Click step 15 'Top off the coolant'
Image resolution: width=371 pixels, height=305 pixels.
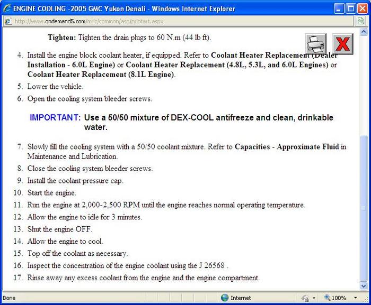click(77, 254)
